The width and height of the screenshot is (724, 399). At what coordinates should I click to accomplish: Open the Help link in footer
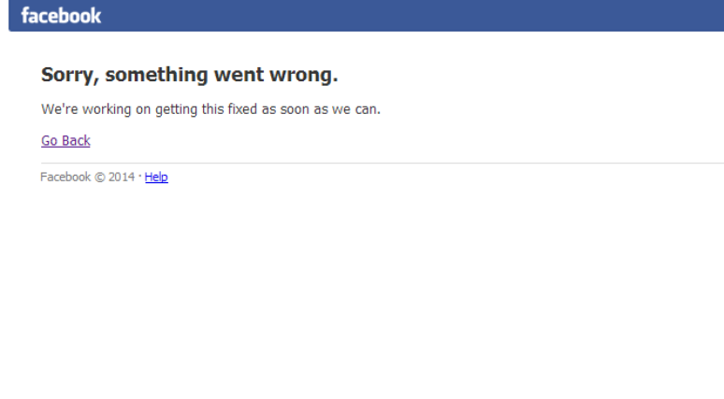click(156, 178)
